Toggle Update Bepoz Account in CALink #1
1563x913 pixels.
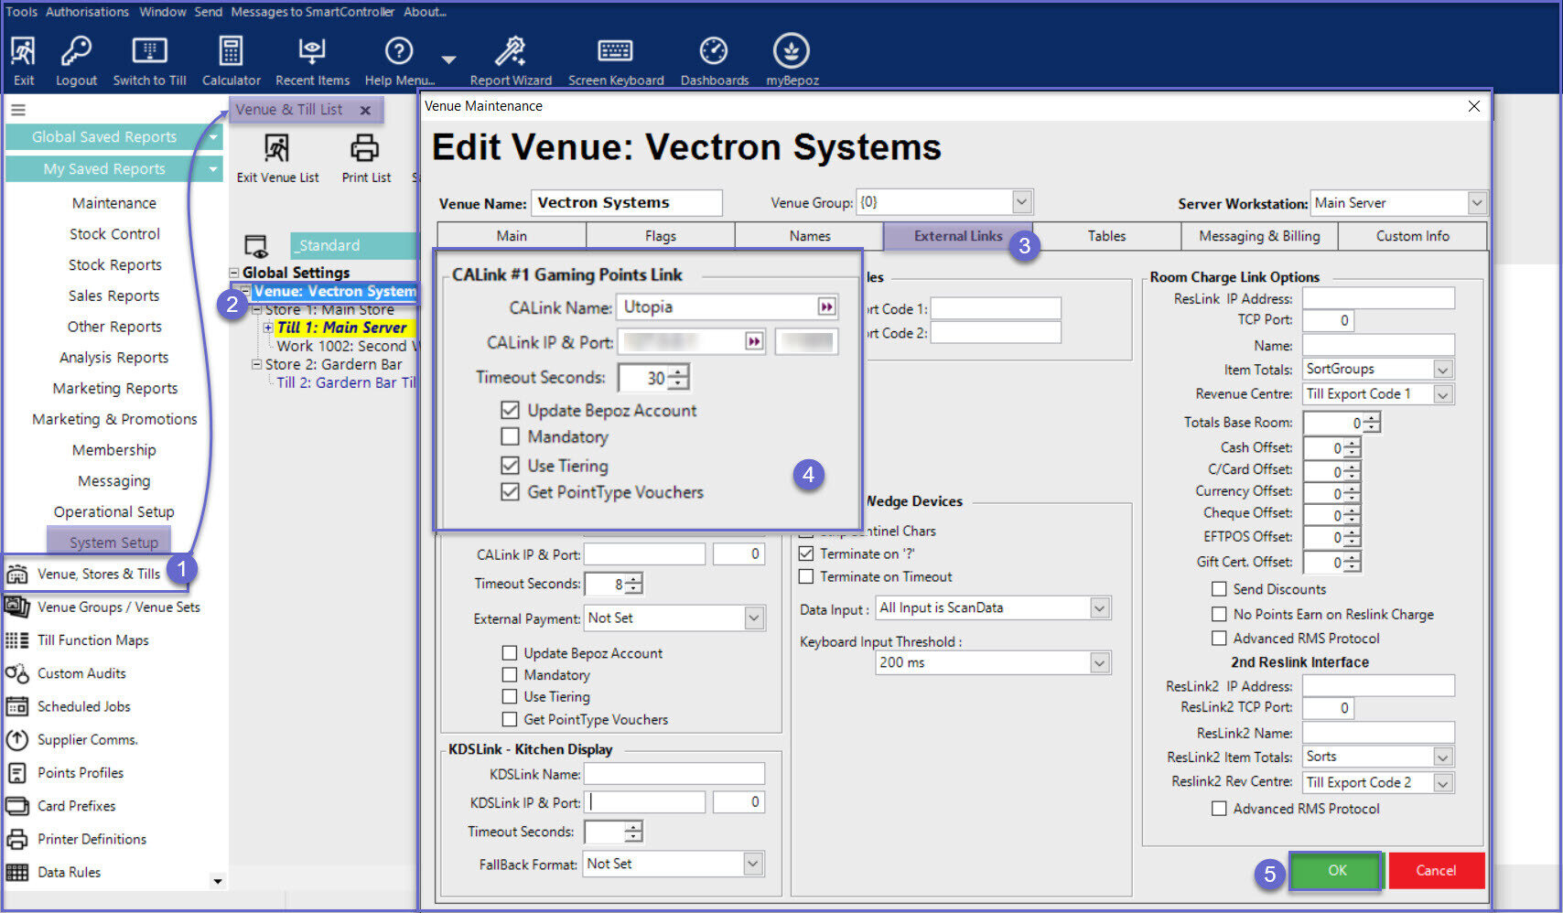(510, 411)
